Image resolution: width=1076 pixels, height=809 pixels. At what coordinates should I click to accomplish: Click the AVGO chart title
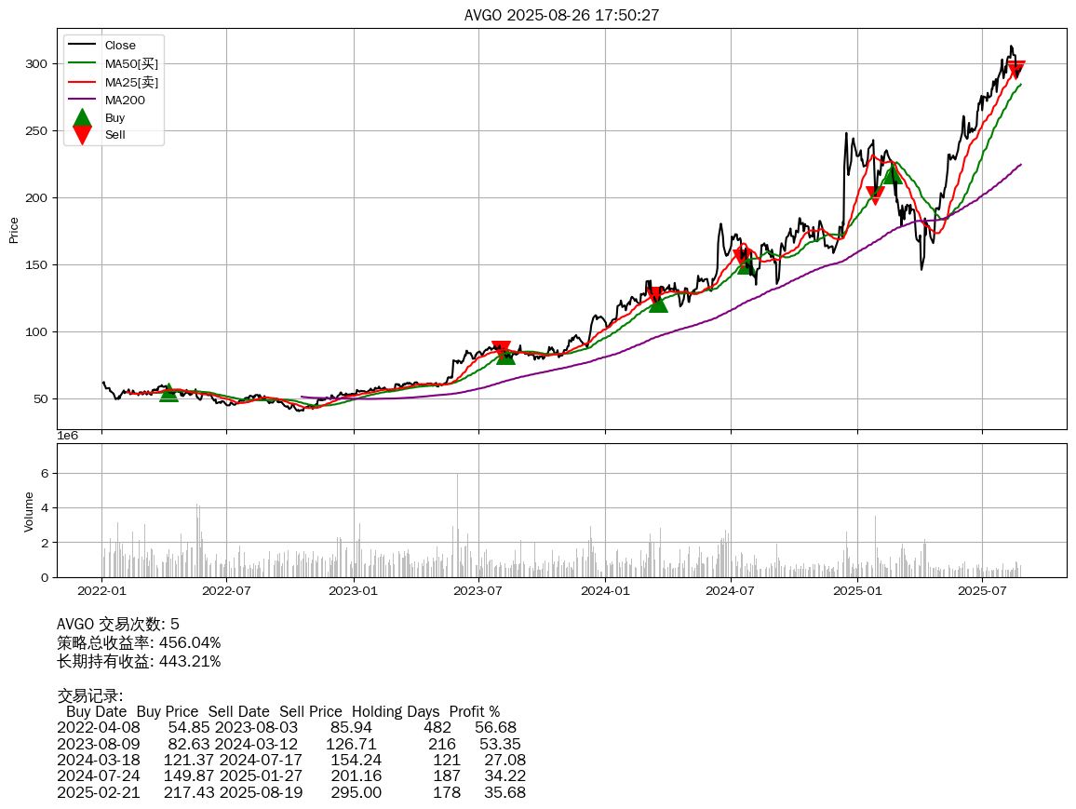(x=561, y=15)
